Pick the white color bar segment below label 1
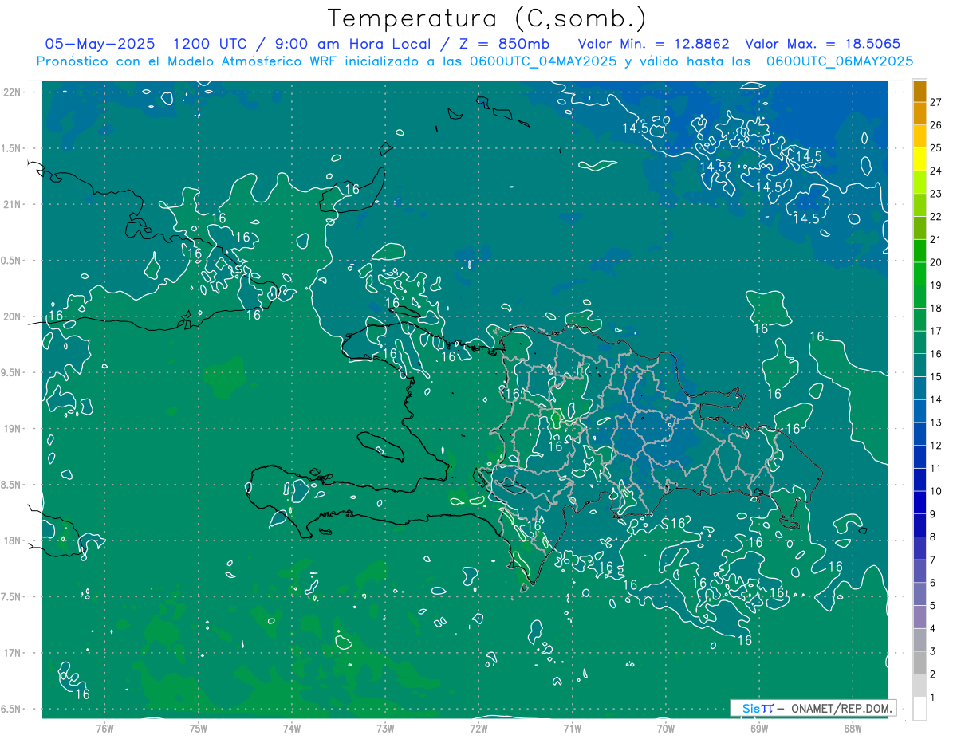 [920, 709]
